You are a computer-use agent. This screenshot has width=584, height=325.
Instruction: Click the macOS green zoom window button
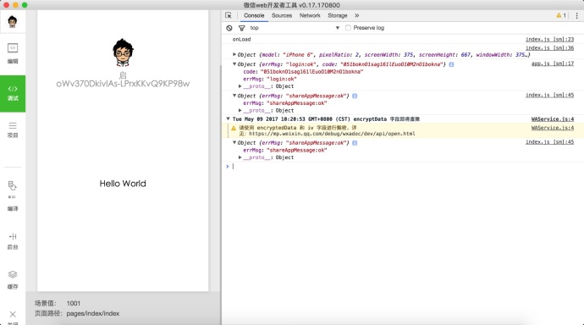(25, 5)
